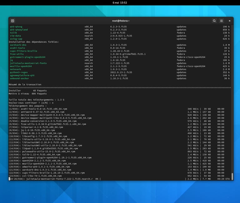Click the (14/934) lldpad download line

pos(116,148)
